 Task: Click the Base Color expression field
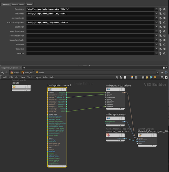point(90,9)
